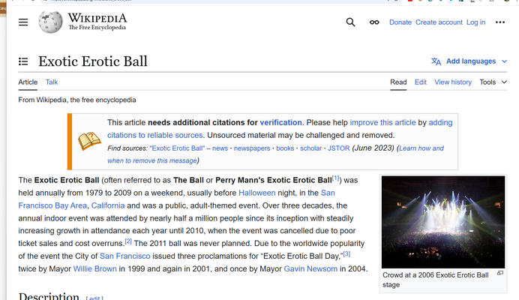
Task: Open the Willie Brown link
Action: click(95, 268)
